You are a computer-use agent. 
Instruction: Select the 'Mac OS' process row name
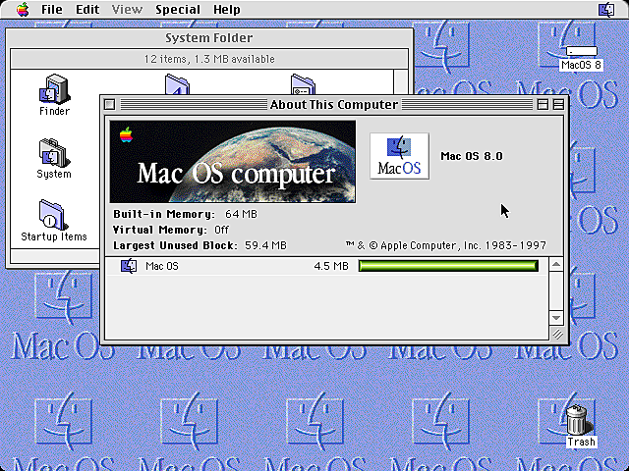click(x=161, y=266)
